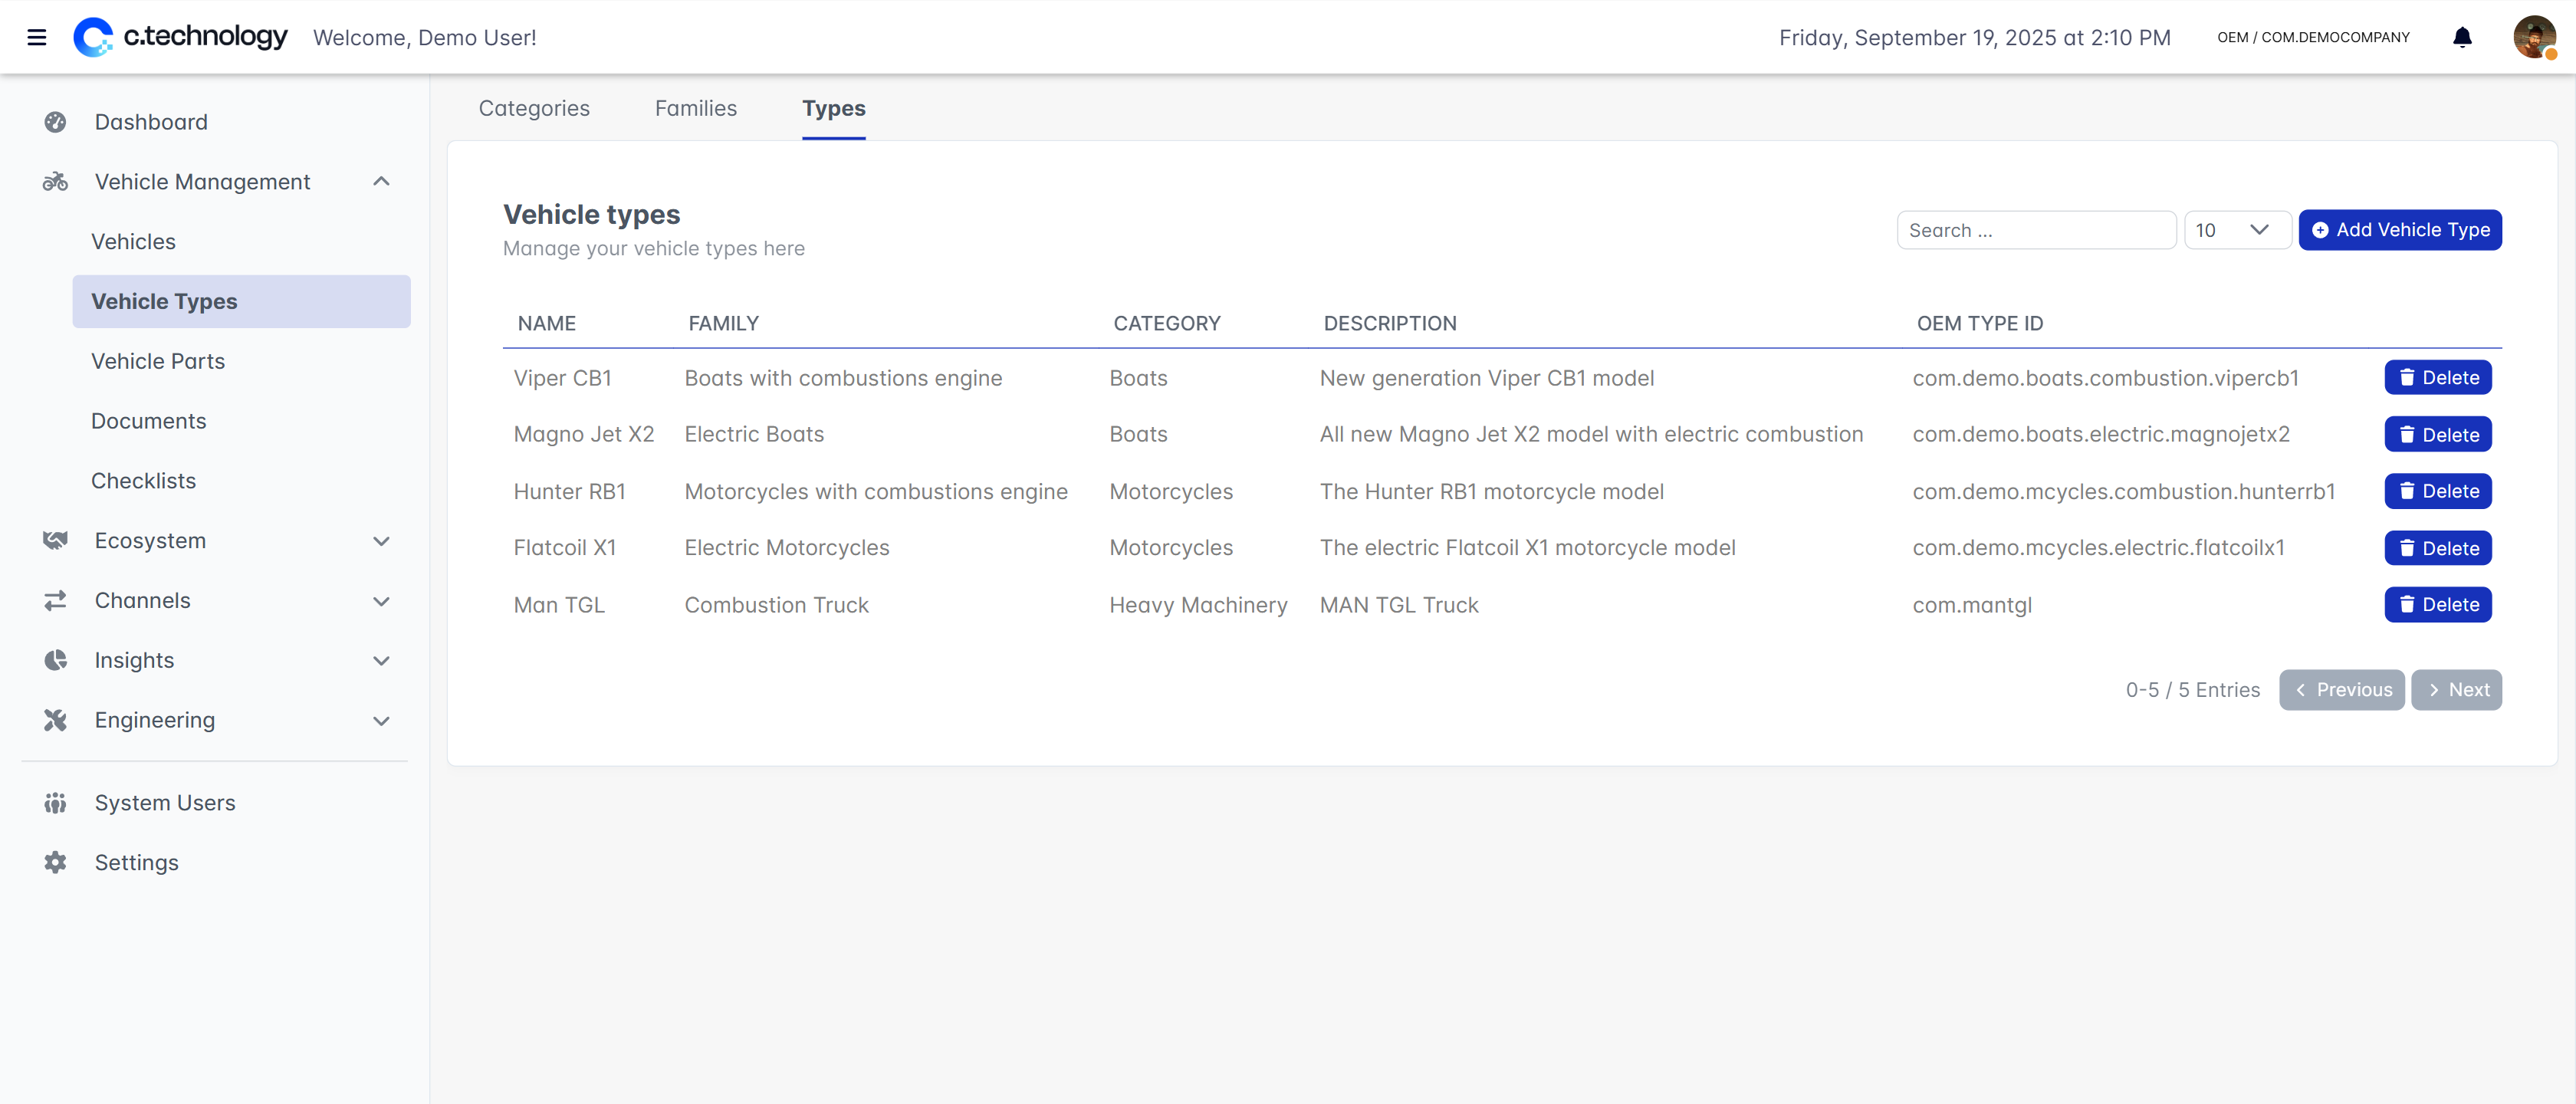2576x1104 pixels.
Task: Click Add Vehicle Type button
Action: tap(2399, 230)
